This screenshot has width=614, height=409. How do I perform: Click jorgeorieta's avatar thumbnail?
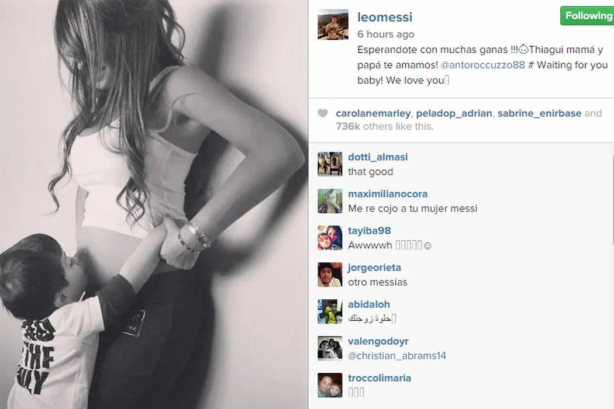click(x=330, y=275)
